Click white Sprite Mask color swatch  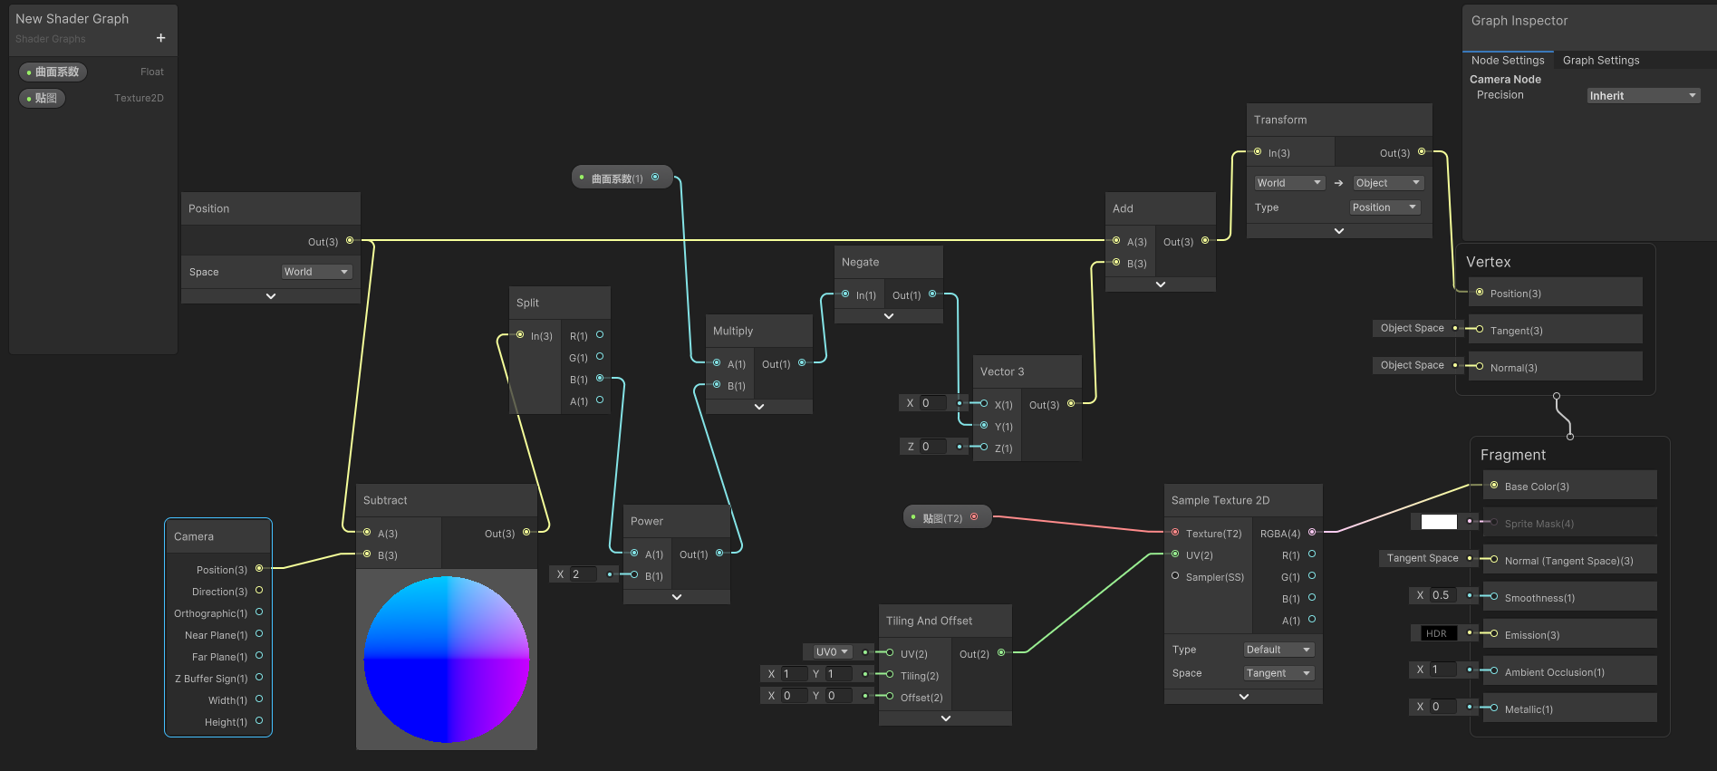(x=1439, y=522)
